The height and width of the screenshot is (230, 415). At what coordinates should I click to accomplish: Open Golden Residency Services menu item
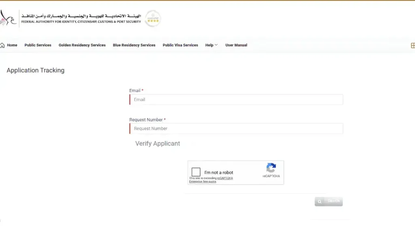coord(82,45)
